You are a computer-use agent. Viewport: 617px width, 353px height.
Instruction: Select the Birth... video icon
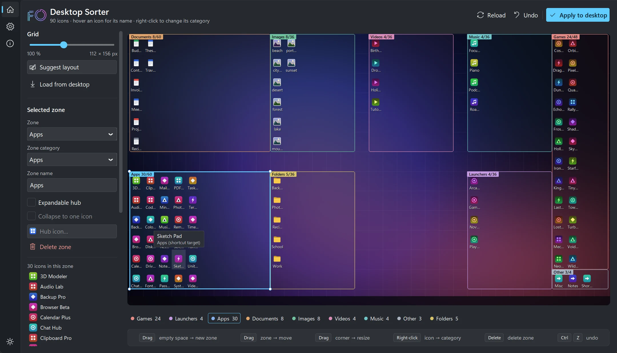click(376, 46)
